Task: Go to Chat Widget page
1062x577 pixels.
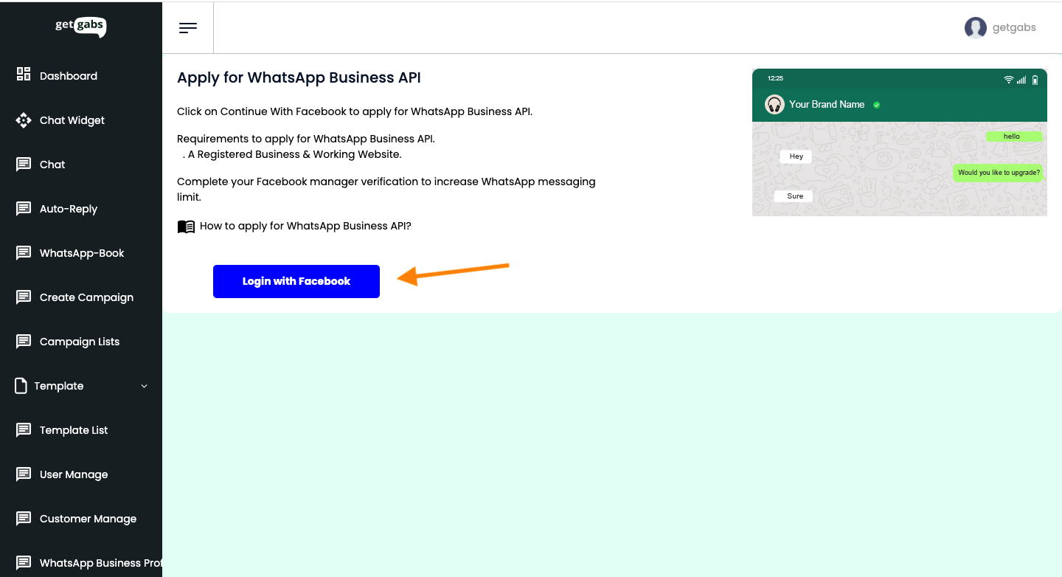Action: click(x=72, y=120)
